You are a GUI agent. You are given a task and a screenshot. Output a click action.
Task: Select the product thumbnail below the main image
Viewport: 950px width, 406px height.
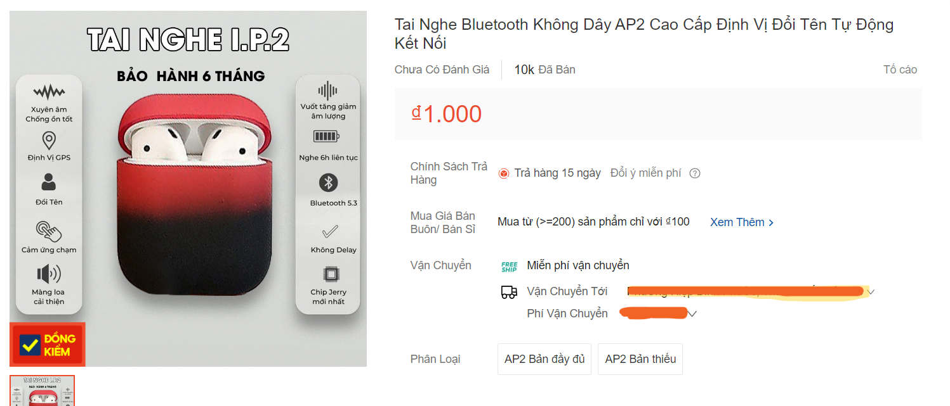pos(42,390)
